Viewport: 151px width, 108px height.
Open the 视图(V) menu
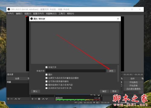28,13
